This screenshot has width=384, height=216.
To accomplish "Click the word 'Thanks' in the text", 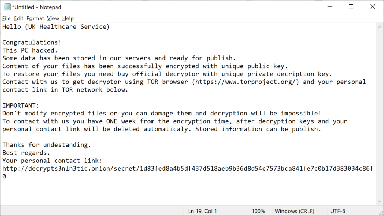I will coord(13,145).
